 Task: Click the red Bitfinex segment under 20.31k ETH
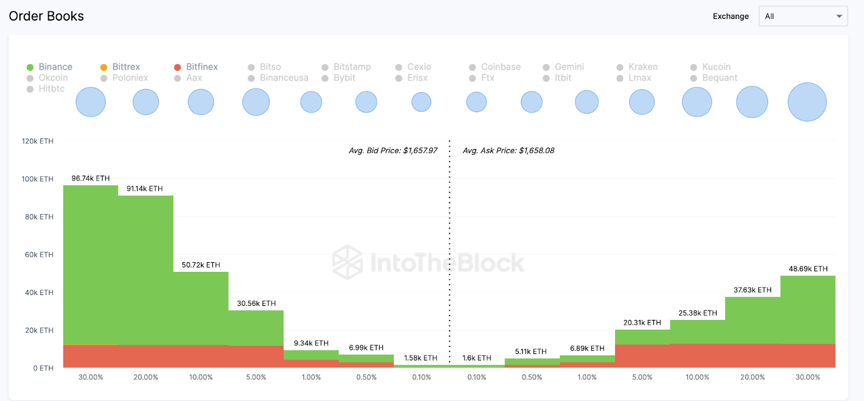point(642,356)
